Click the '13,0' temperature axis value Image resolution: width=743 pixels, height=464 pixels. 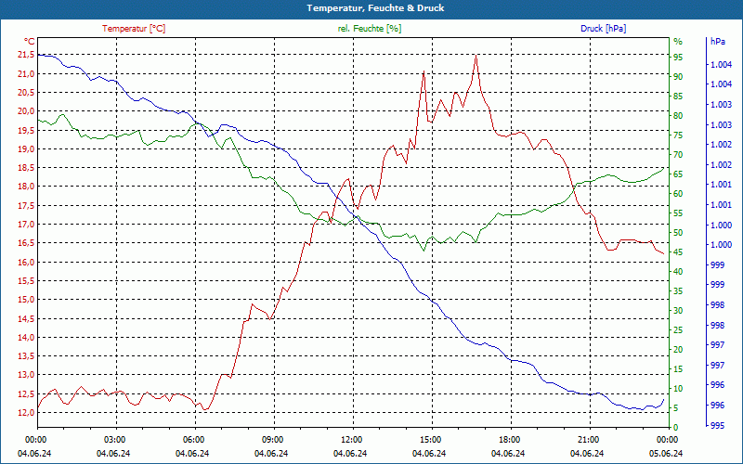(x=26, y=375)
